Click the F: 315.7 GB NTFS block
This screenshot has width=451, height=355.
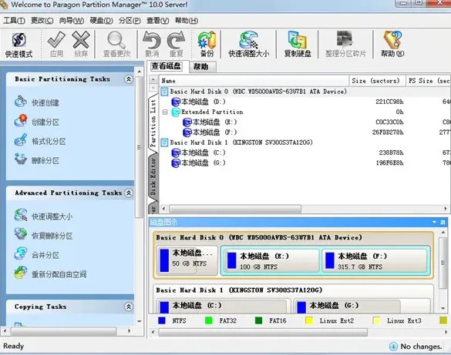(375, 261)
